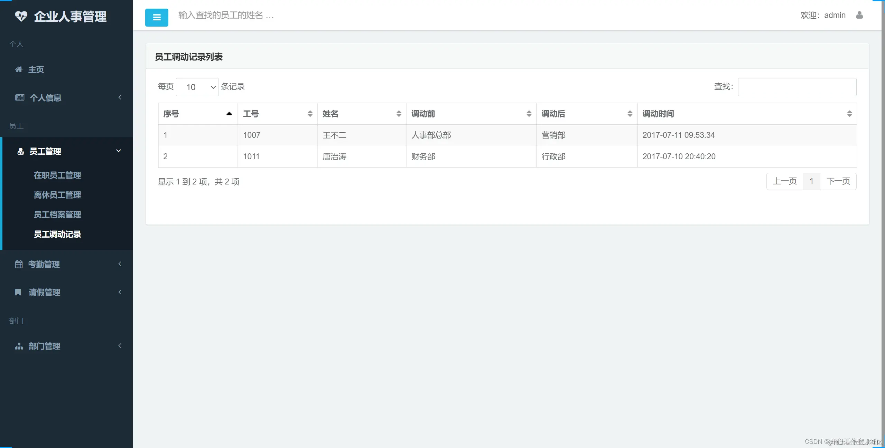This screenshot has width=885, height=448.
Task: Open the records-per-page dropdown
Action: [x=197, y=87]
